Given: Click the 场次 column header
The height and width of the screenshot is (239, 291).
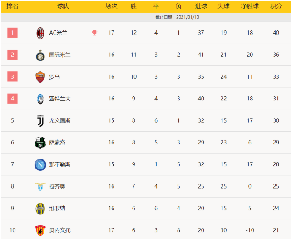Looking at the screenshot, I should tap(111, 6).
